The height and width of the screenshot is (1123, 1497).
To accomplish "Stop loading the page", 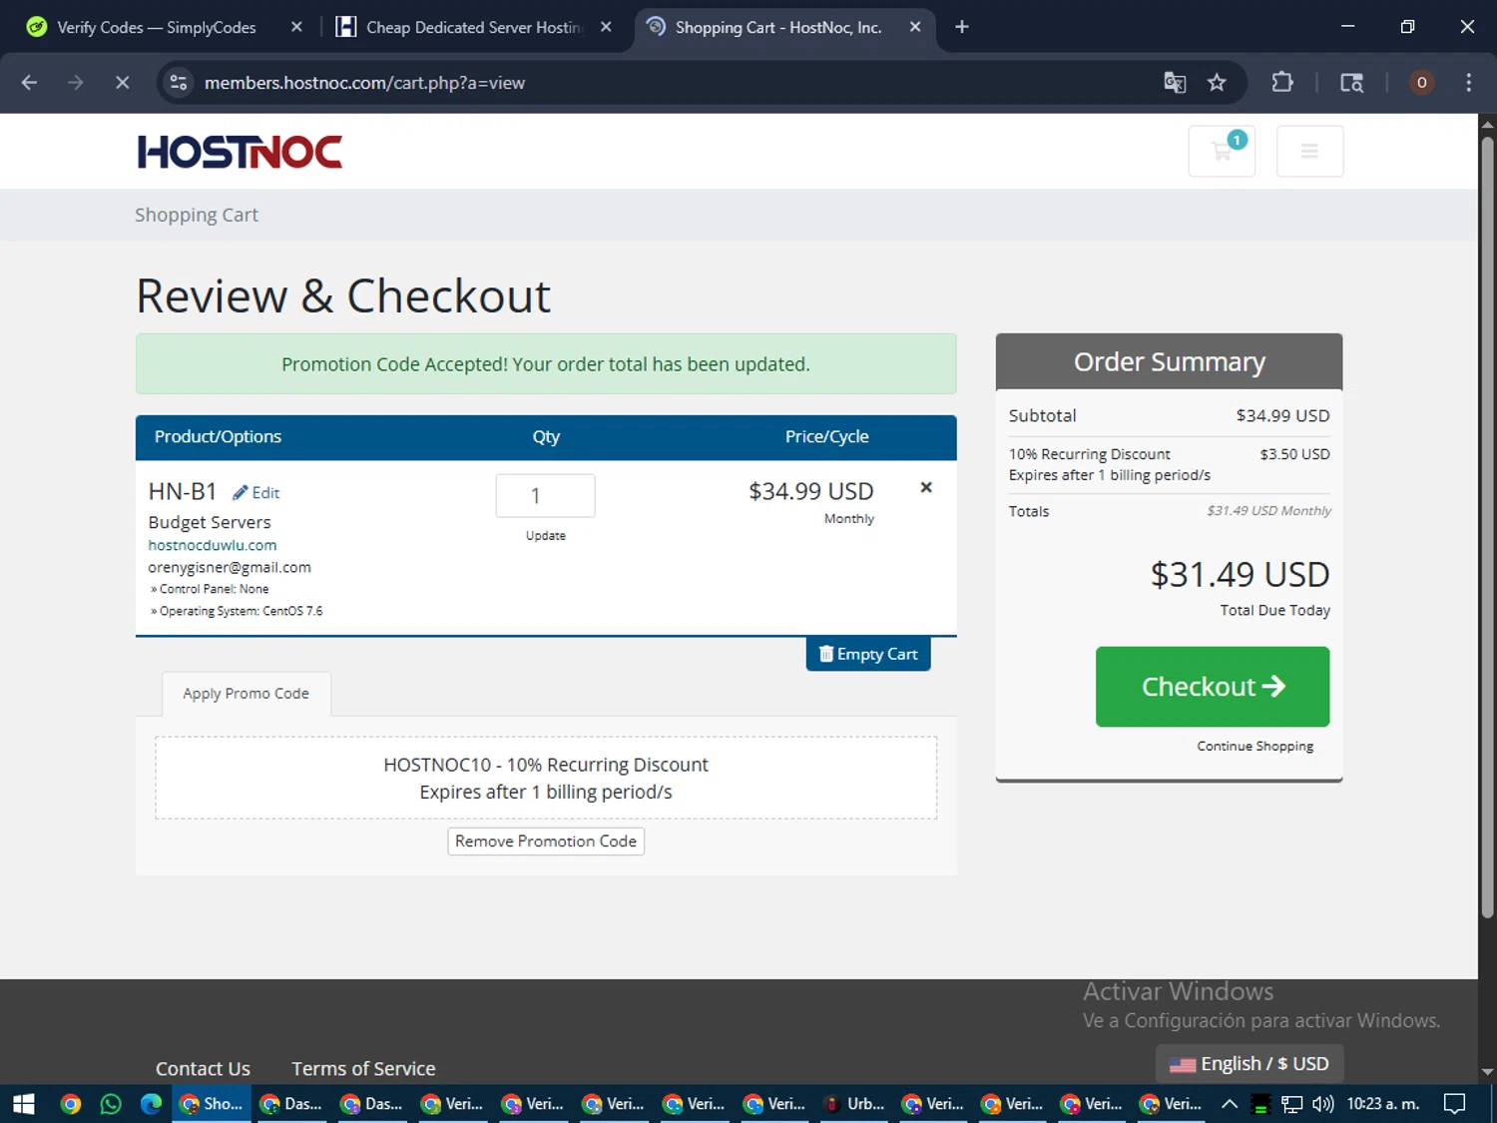I will [122, 83].
